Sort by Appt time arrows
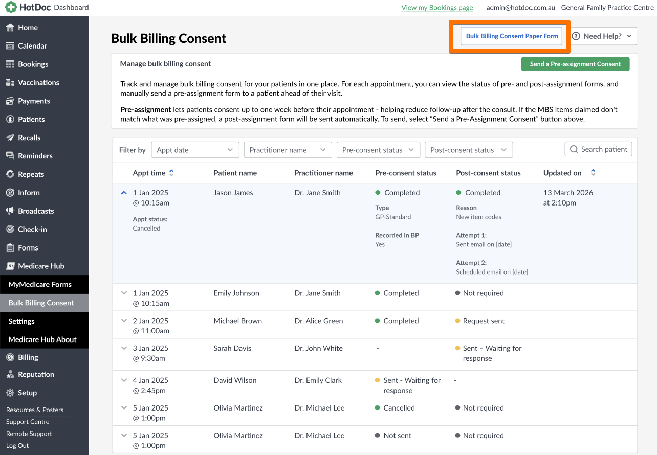Viewport: 657px width, 455px height. tap(171, 173)
